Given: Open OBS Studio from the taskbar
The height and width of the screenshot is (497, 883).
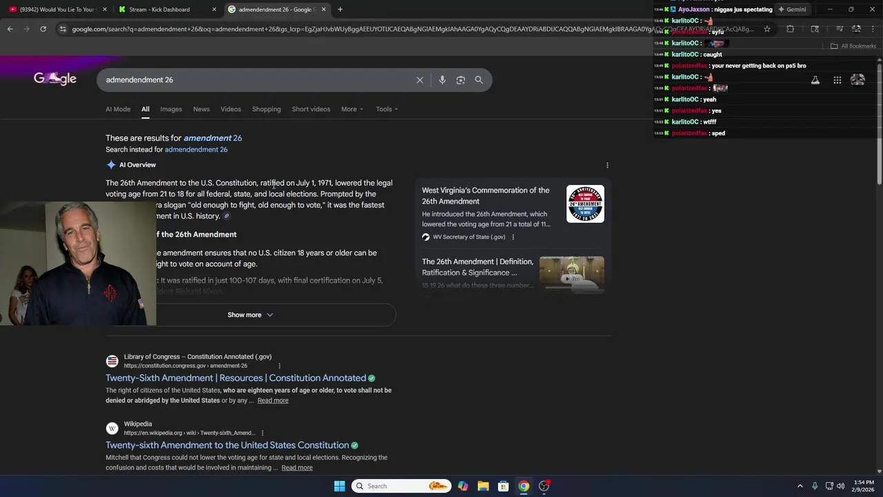Looking at the screenshot, I should point(544,486).
